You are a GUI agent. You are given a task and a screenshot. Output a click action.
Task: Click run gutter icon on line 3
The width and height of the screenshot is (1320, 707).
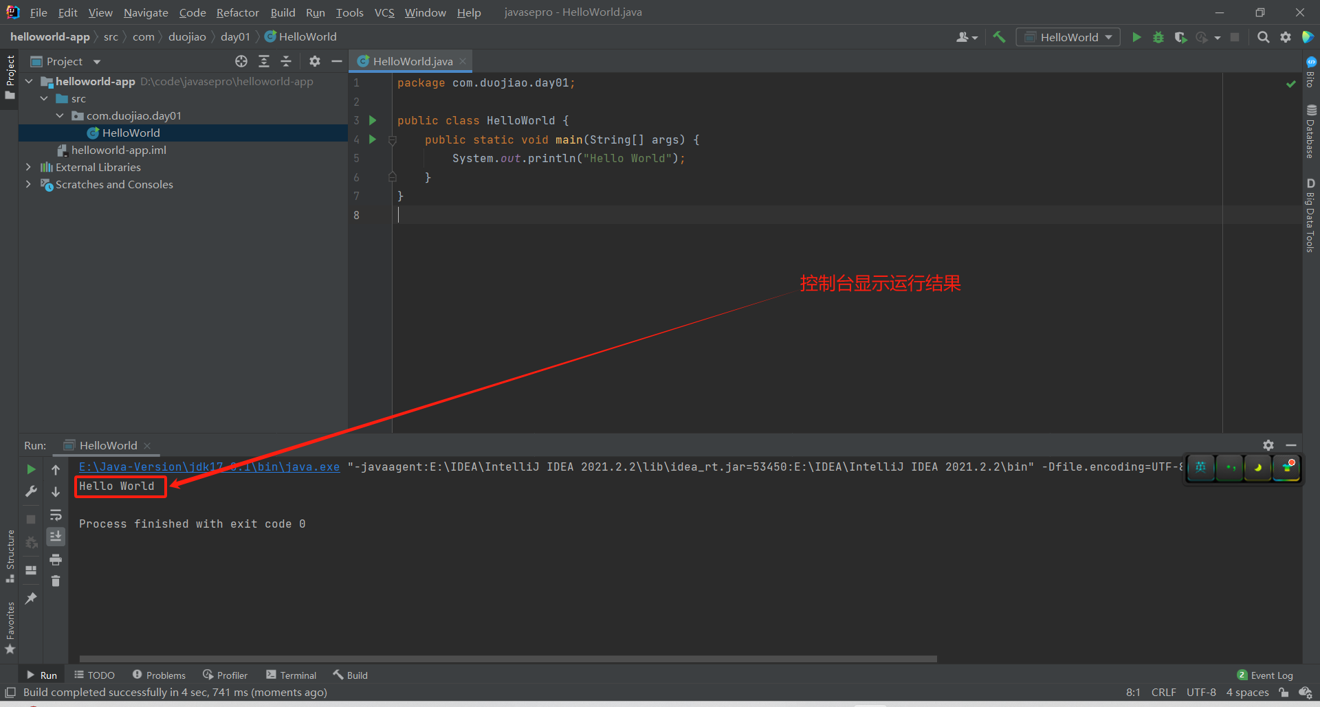(373, 120)
